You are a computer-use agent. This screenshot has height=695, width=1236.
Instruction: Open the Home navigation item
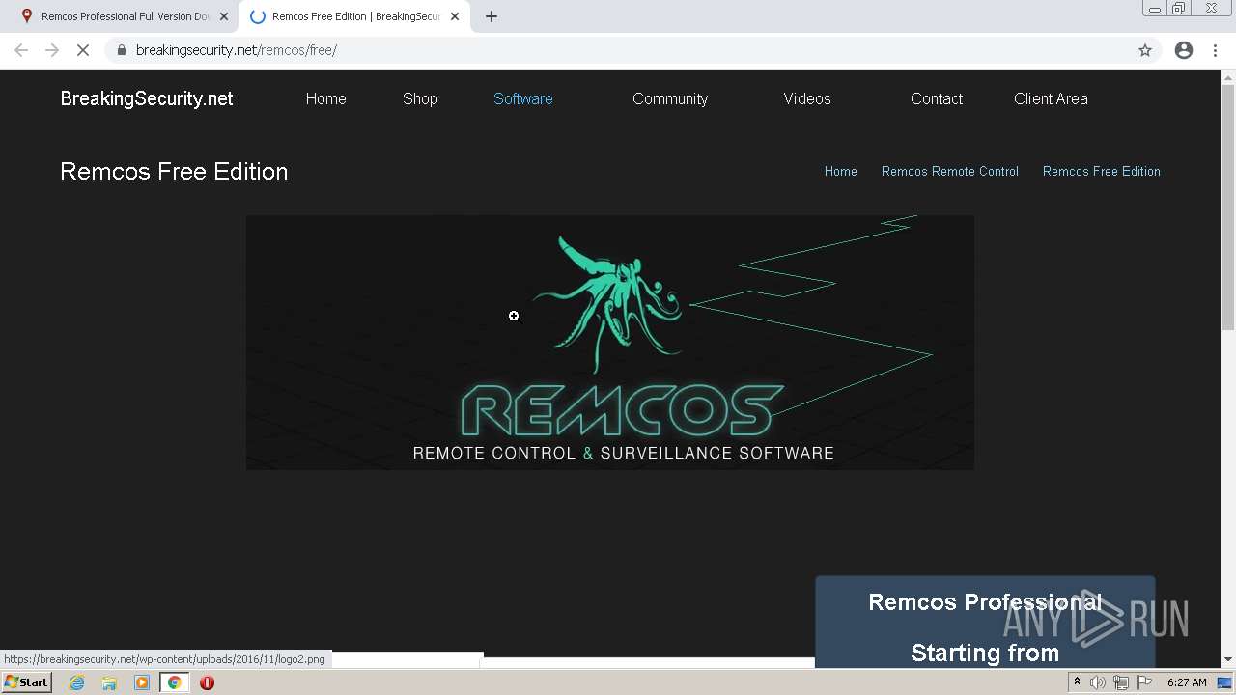(x=325, y=98)
